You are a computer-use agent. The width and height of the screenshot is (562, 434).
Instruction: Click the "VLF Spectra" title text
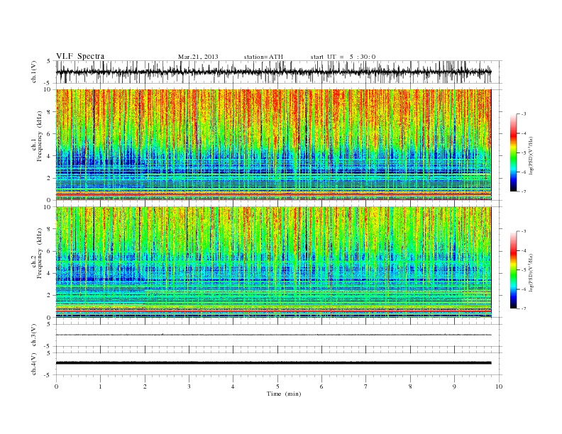(80, 56)
